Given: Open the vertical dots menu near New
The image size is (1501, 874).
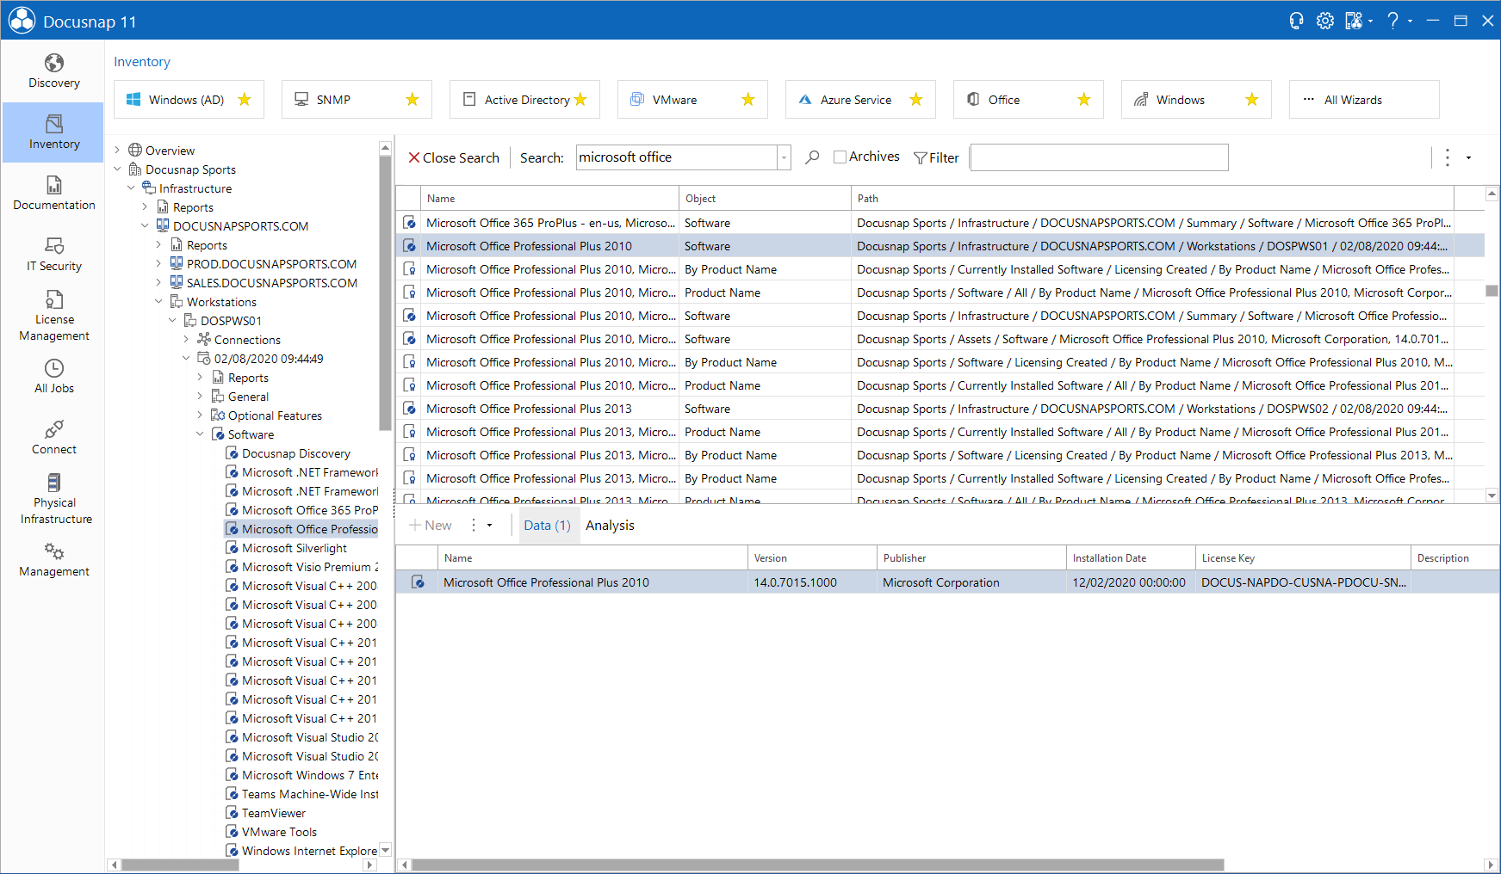Looking at the screenshot, I should pos(474,525).
